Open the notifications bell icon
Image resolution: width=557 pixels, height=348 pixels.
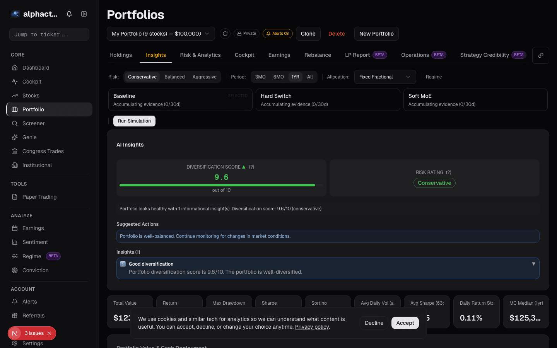[x=69, y=14]
